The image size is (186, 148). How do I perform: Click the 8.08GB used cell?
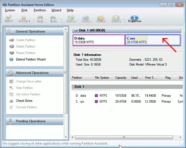pyautogui.click(x=136, y=102)
